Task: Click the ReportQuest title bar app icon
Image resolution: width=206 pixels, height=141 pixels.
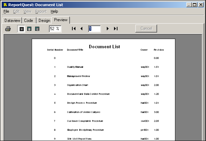Action: coord(5,5)
